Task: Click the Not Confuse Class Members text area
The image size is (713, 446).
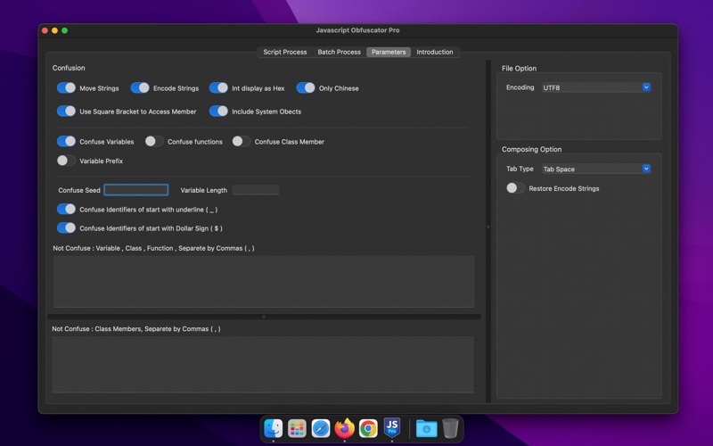Action: pos(263,364)
